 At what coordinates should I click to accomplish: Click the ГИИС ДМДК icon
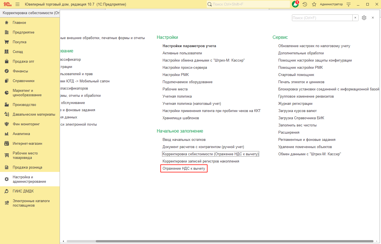[7, 191]
